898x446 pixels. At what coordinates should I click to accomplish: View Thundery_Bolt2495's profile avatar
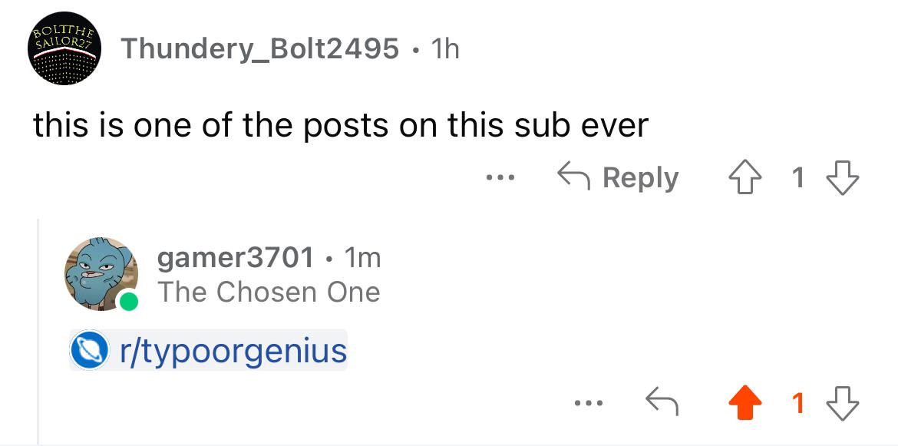64,48
